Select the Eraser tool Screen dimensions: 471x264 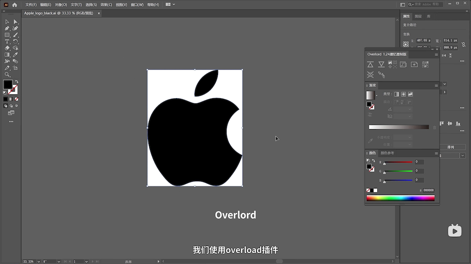7,48
